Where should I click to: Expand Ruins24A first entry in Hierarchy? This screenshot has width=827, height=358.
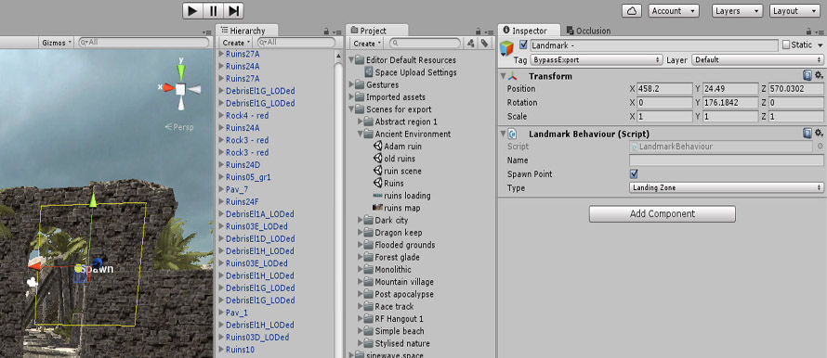[x=221, y=67]
